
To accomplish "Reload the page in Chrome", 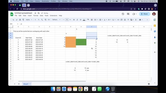I will [17, 9].
